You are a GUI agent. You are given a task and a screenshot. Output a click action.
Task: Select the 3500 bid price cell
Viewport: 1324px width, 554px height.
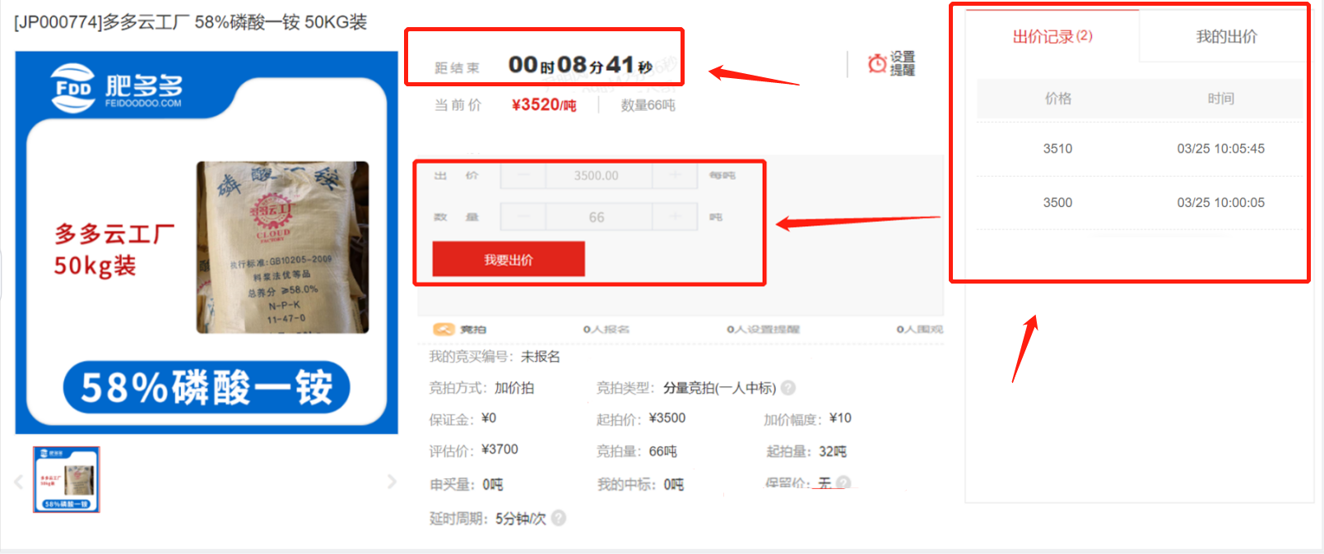click(x=1058, y=202)
